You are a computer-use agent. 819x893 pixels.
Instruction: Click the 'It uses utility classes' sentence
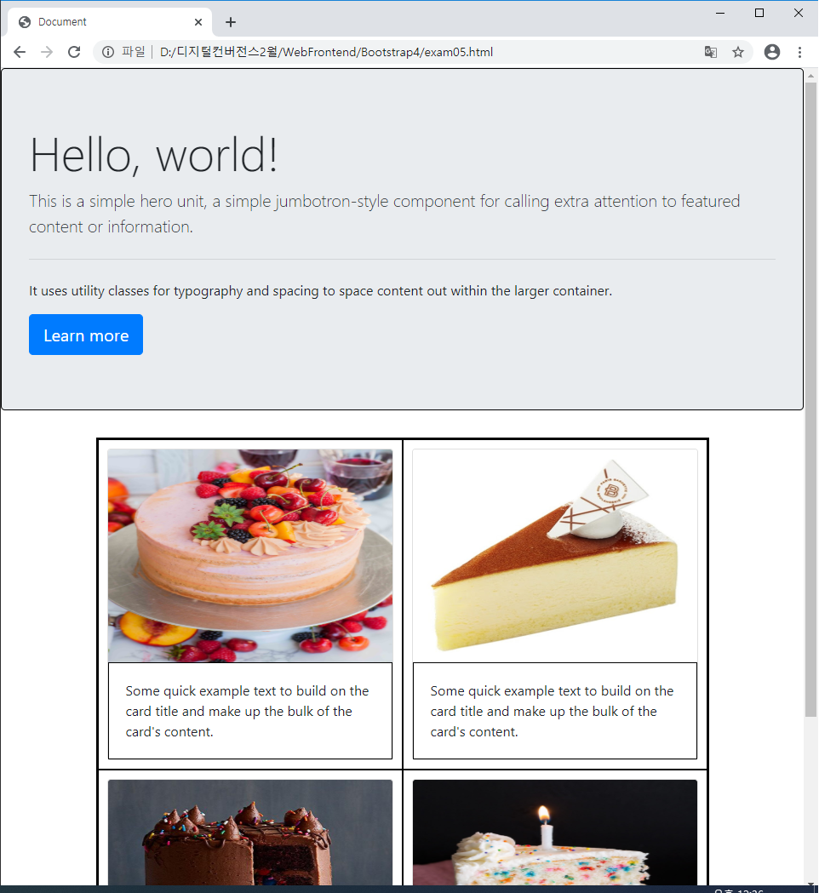(x=321, y=291)
